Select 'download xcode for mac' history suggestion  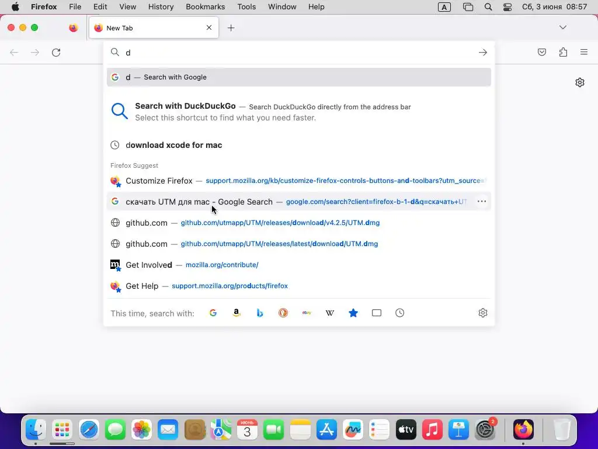299,145
